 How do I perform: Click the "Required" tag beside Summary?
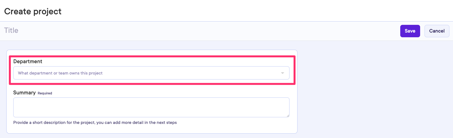coord(45,93)
